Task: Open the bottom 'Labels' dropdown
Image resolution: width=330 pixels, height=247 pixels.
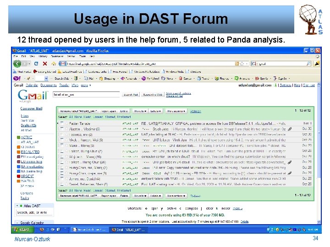Action: (x=155, y=196)
